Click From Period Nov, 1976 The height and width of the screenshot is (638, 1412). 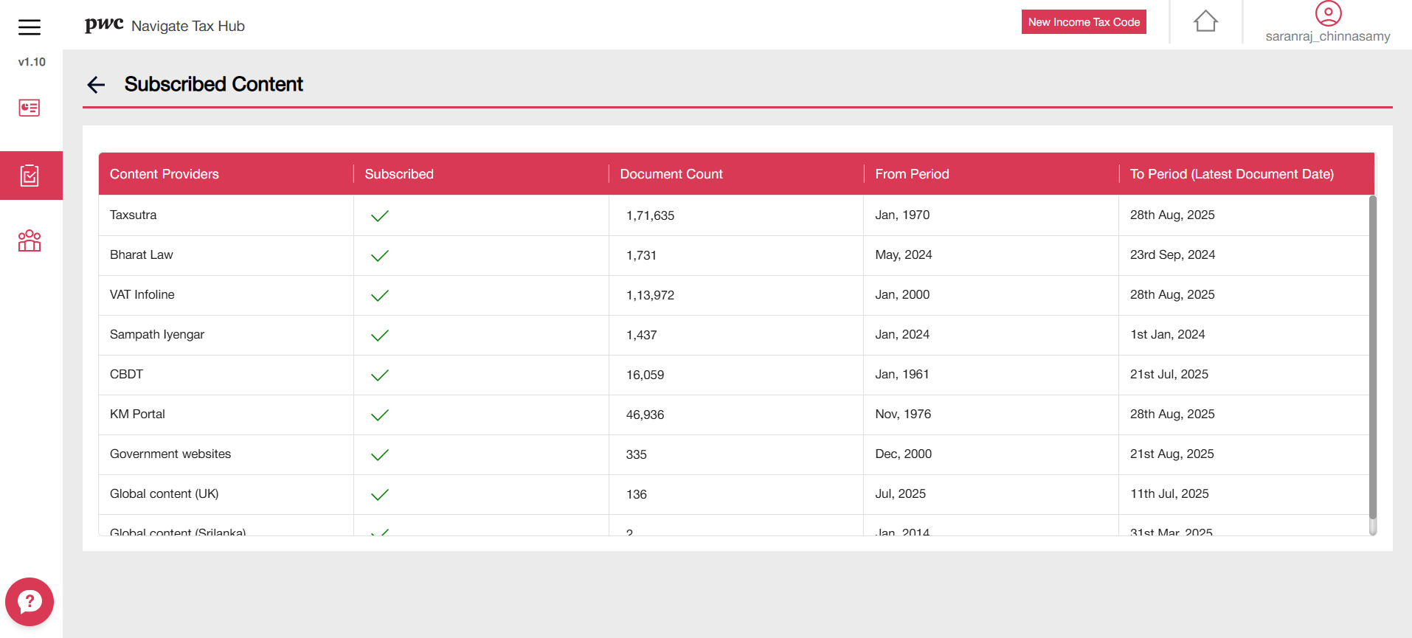click(x=903, y=414)
